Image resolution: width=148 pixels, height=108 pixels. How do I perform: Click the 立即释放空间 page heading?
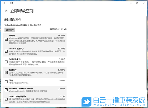click(22, 11)
